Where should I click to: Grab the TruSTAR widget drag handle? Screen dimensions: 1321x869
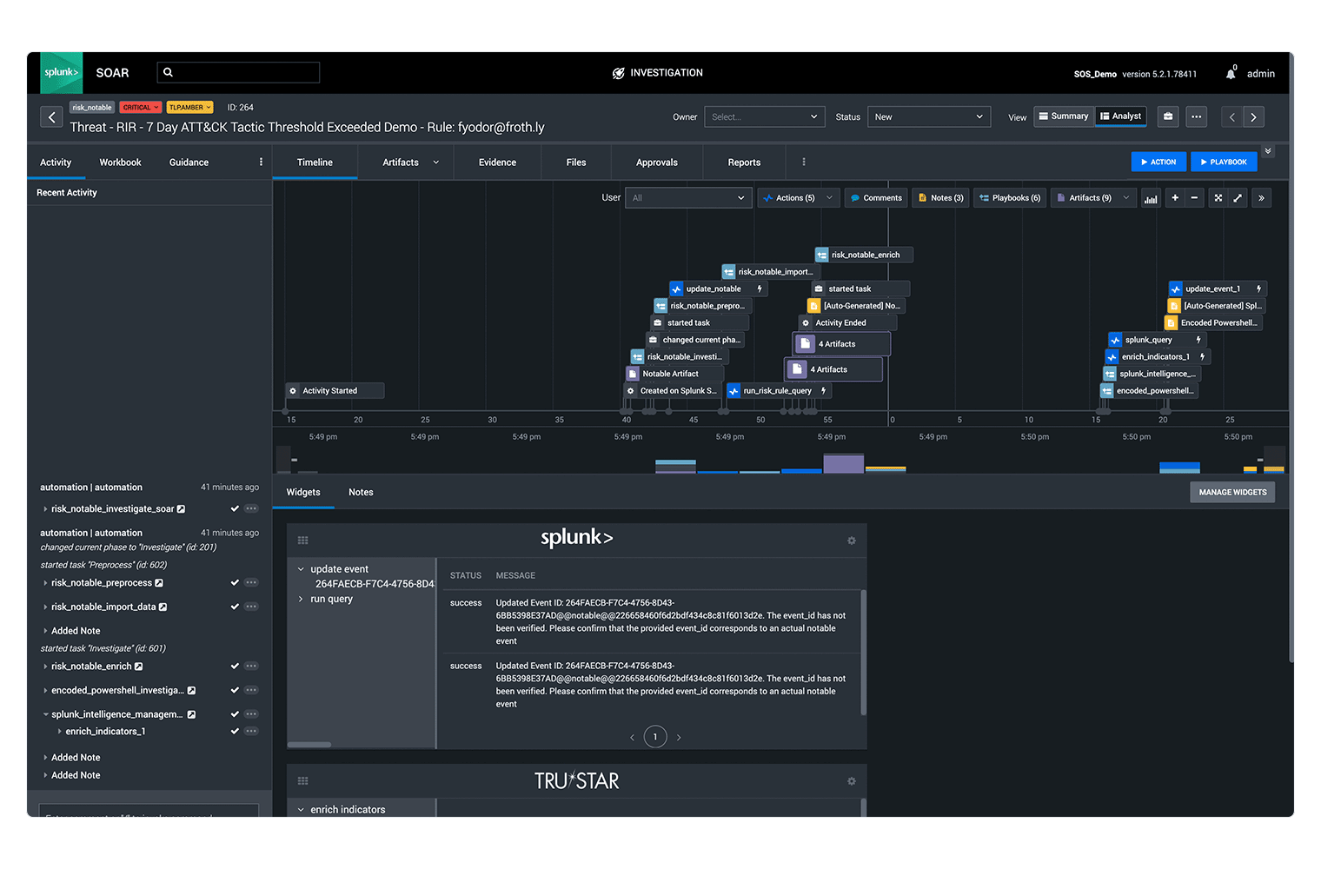point(302,781)
